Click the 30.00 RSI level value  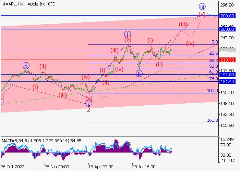(226, 155)
